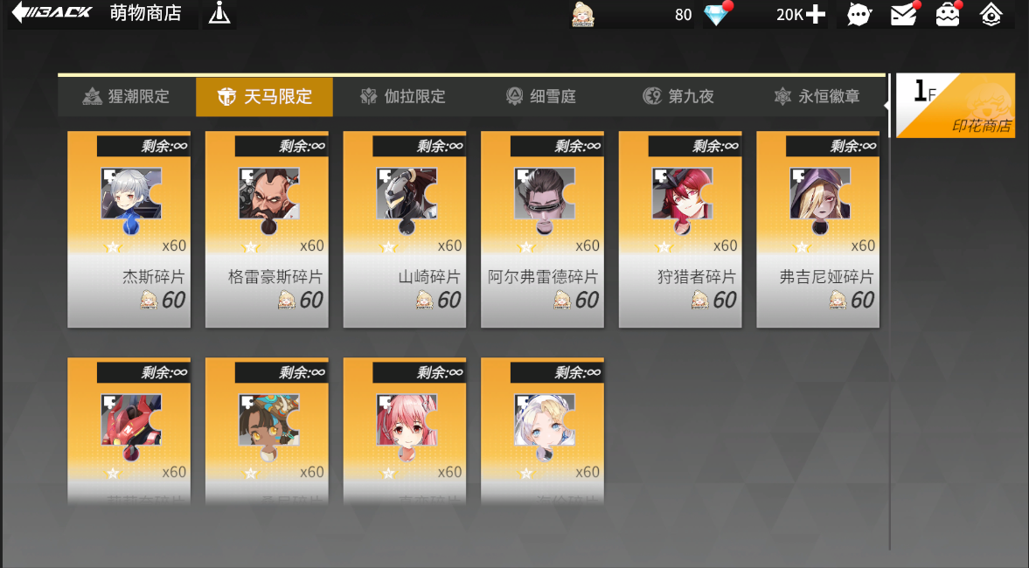This screenshot has width=1029, height=568.
Task: Open the chat bubble icon
Action: click(859, 15)
